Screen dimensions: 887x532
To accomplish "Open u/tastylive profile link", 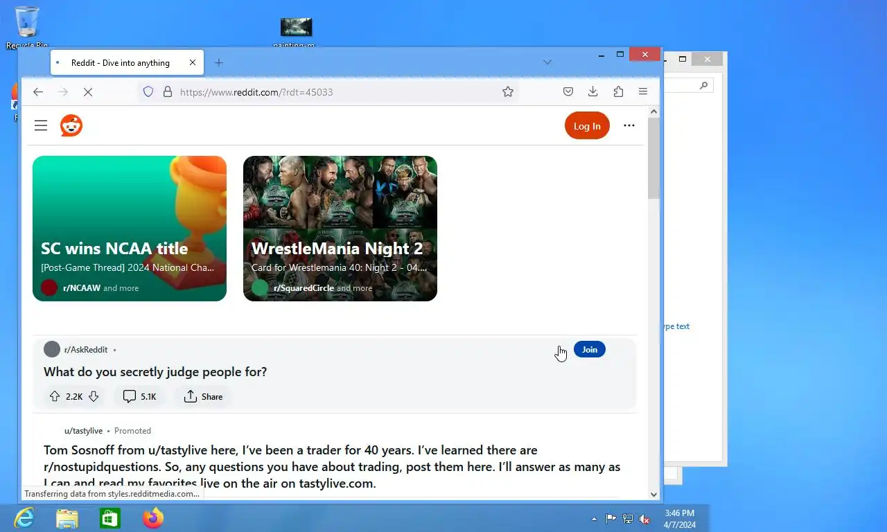I will point(83,431).
